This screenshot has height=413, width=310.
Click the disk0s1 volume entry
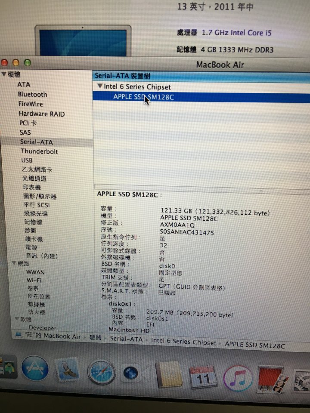(121, 304)
